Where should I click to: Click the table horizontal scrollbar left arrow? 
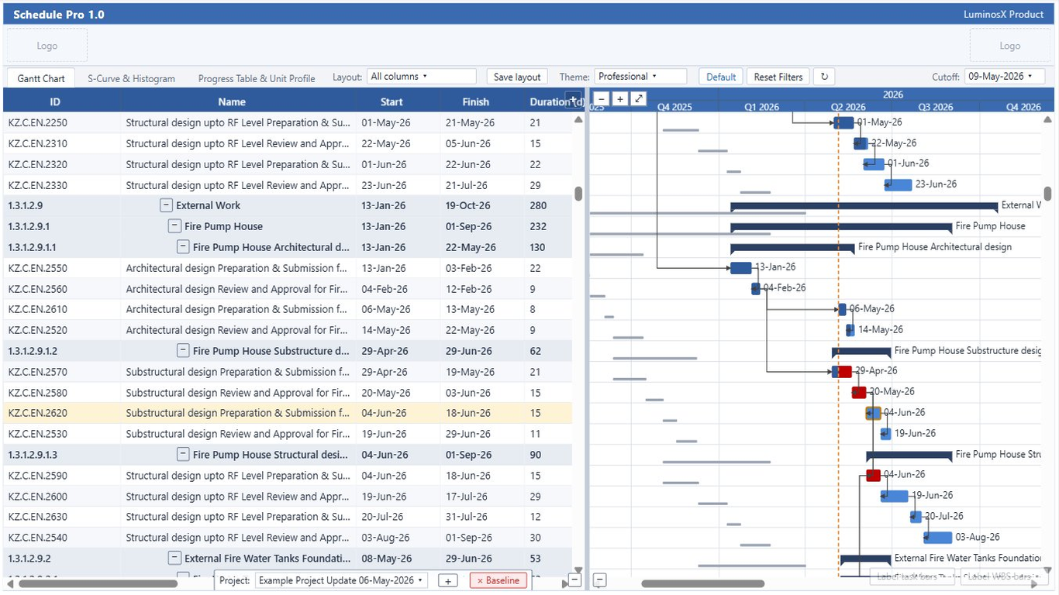coord(9,584)
